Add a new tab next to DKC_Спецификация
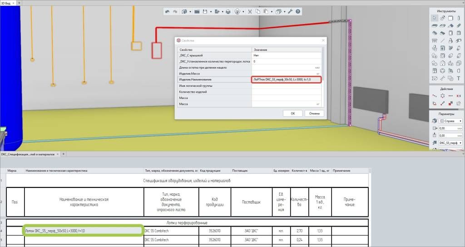The height and width of the screenshot is (247, 465). (x=63, y=154)
